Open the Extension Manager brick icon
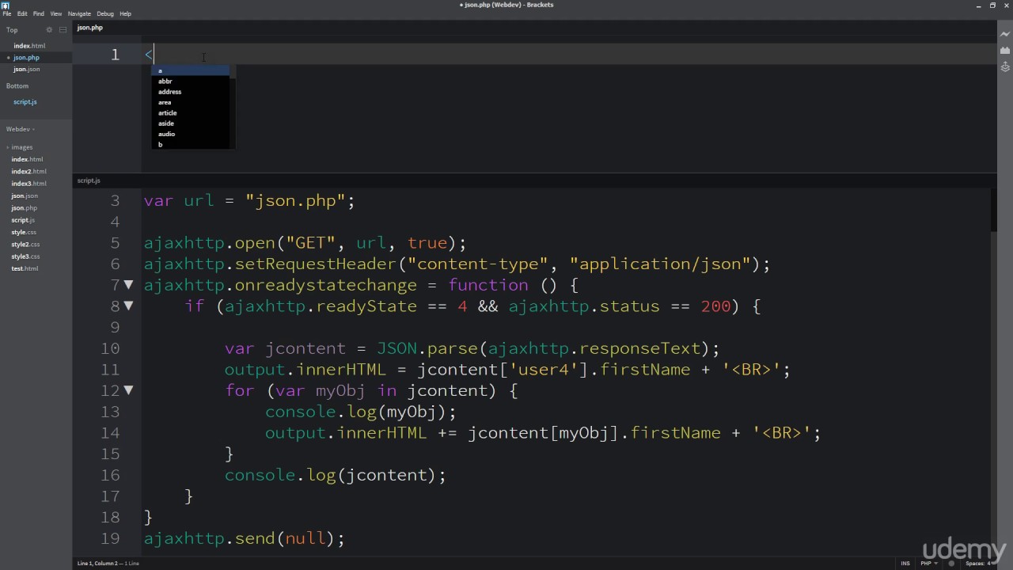This screenshot has width=1013, height=570. click(x=1005, y=51)
